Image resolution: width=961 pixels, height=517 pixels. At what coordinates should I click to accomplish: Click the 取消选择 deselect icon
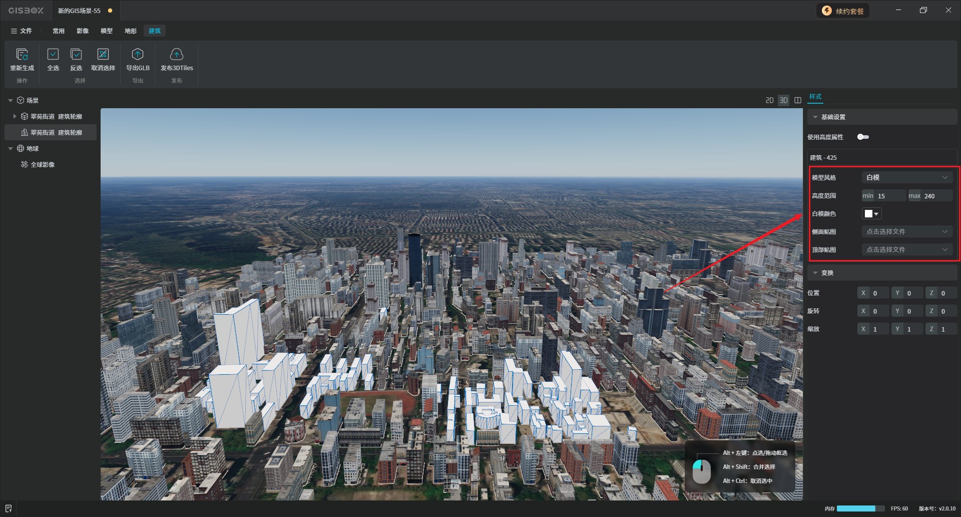coord(103,54)
